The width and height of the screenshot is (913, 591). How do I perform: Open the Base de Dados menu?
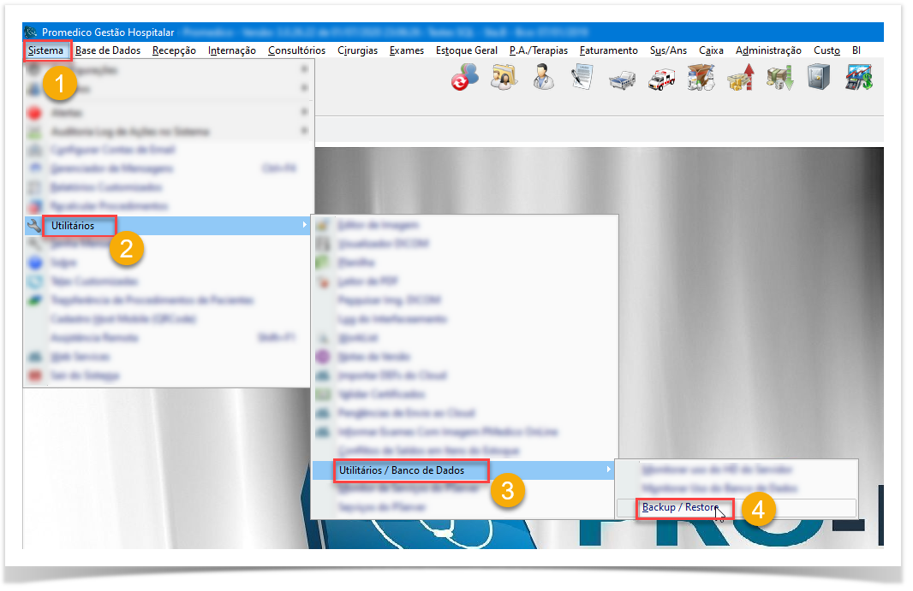pyautogui.click(x=108, y=50)
